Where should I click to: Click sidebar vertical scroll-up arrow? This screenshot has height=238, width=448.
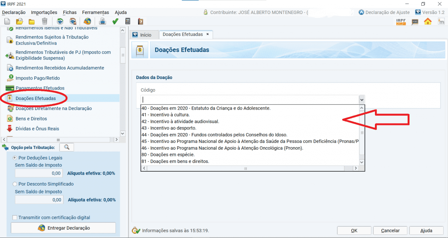tap(122, 30)
